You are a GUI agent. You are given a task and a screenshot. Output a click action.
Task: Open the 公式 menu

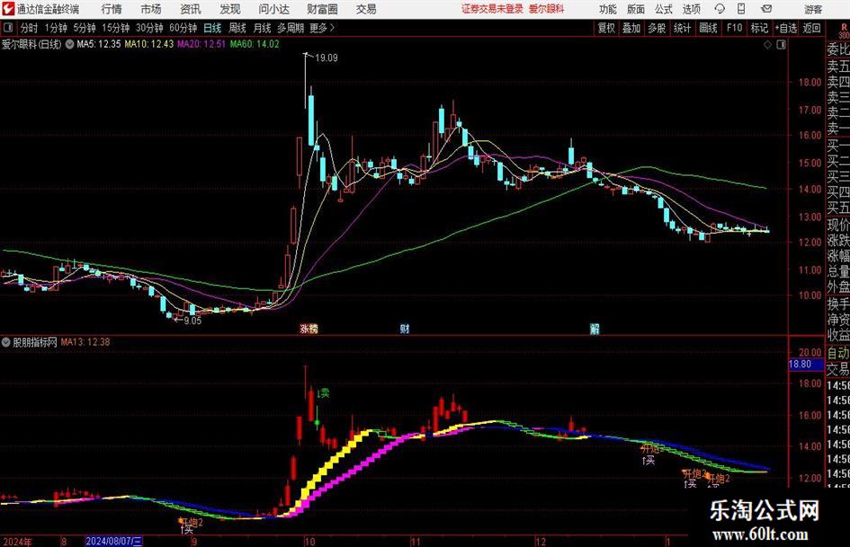[x=664, y=9]
